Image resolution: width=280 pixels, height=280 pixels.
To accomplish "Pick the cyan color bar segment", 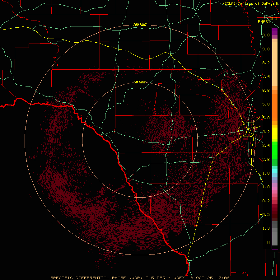I will point(275,171).
